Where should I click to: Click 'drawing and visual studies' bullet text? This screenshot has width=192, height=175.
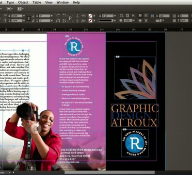tap(73, 94)
